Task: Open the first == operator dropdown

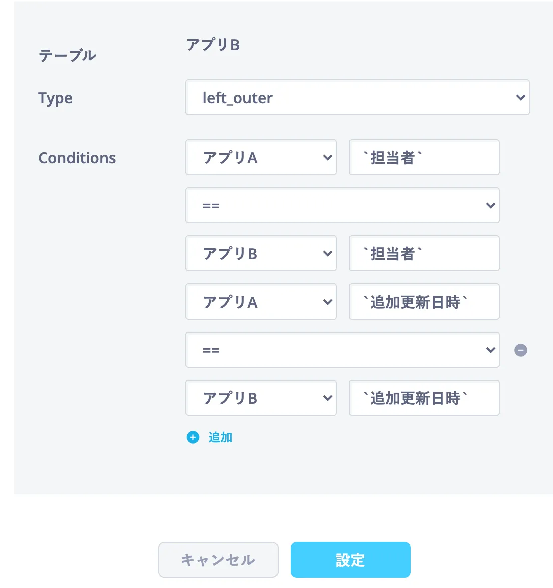Action: [342, 206]
